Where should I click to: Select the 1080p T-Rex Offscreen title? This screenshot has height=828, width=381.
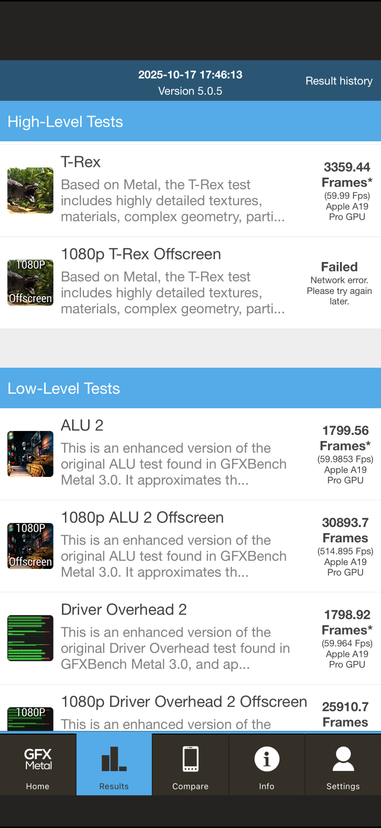pyautogui.click(x=141, y=254)
